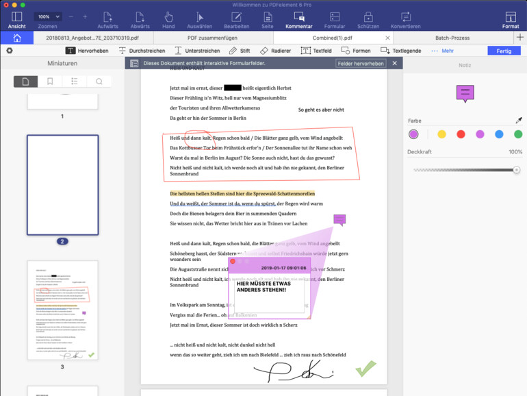Switch to page thumbnails view
Viewport: 527px width, 396px height.
26,82
